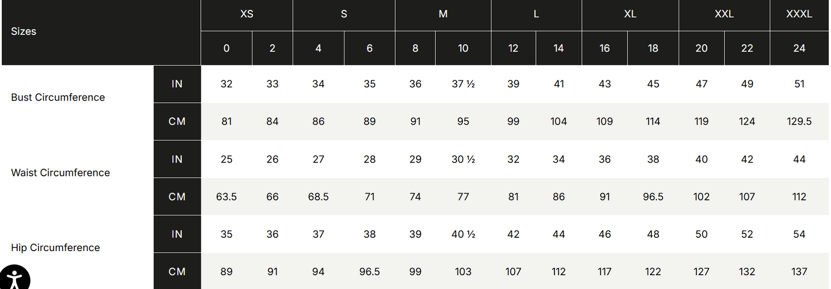831x289 pixels.
Task: Select the 68.5 waist centimeter value
Action: click(318, 196)
